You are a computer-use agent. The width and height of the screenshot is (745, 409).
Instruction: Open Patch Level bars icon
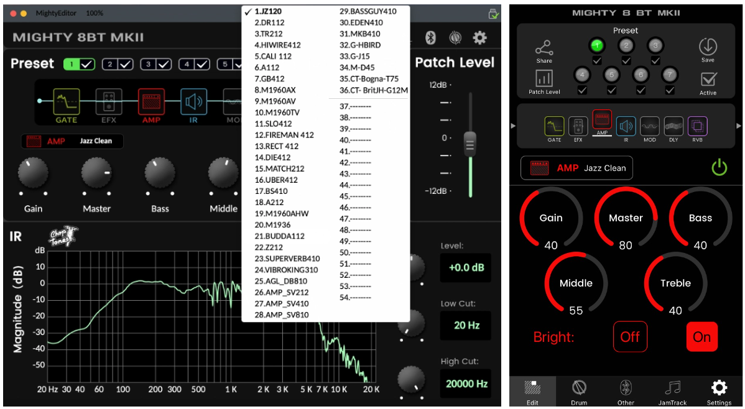pos(544,78)
